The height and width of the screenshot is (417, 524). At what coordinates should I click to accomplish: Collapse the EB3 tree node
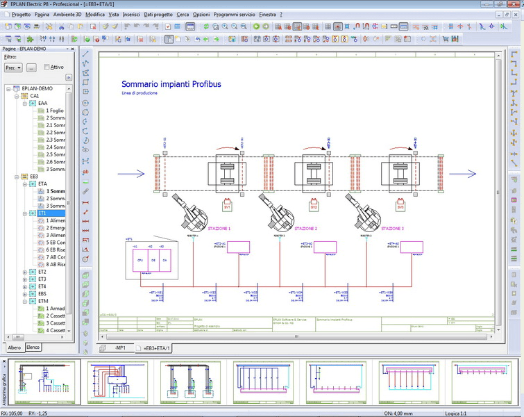tap(17, 177)
